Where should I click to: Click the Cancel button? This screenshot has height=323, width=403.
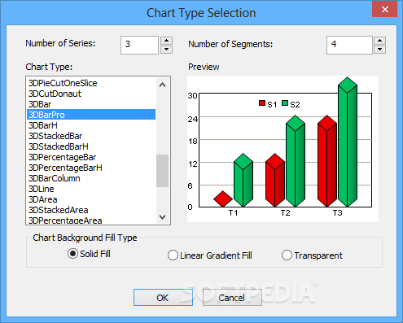pos(232,298)
